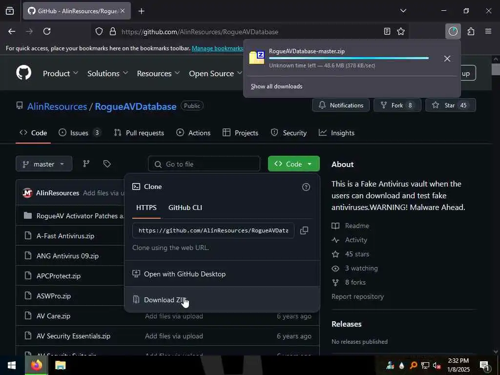
Task: Expand the Open Source menu
Action: (215, 73)
